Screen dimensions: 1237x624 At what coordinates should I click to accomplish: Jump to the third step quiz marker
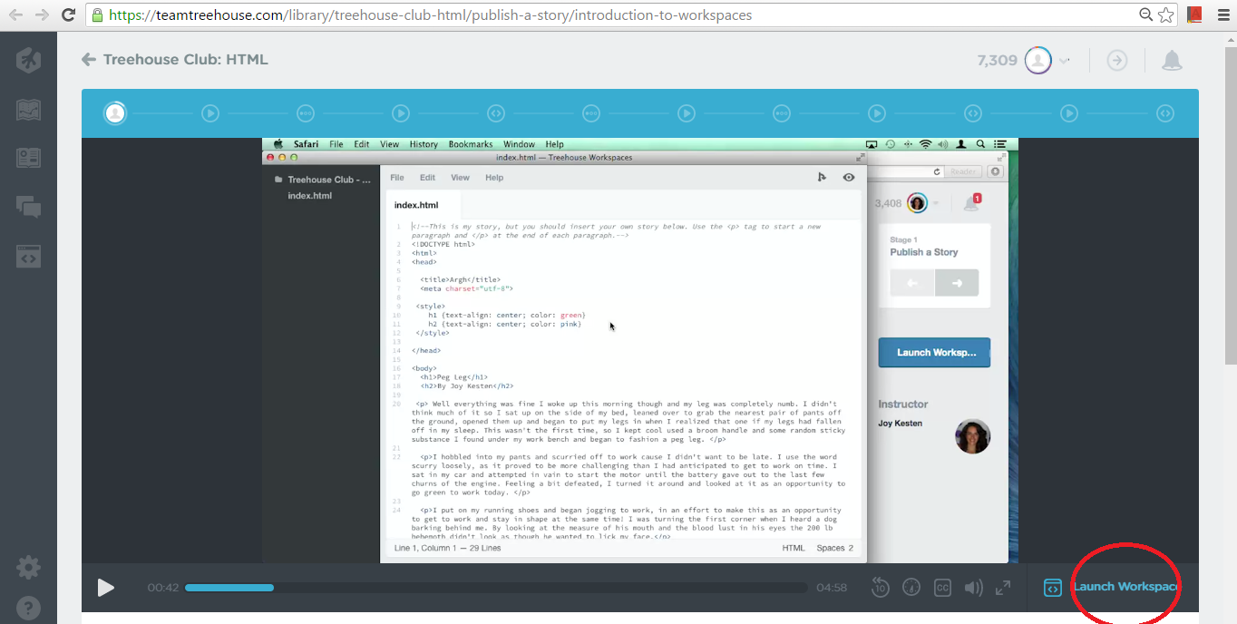click(306, 113)
